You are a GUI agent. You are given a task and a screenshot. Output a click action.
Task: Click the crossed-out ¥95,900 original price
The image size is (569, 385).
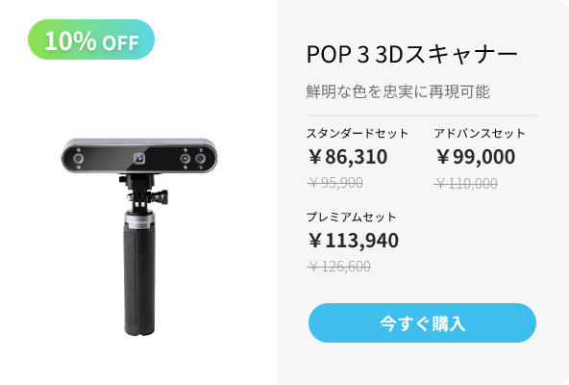334,183
